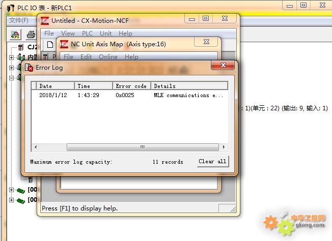
Task: Click the Print icon in PLC IO table toolbar
Action: click(31, 35)
